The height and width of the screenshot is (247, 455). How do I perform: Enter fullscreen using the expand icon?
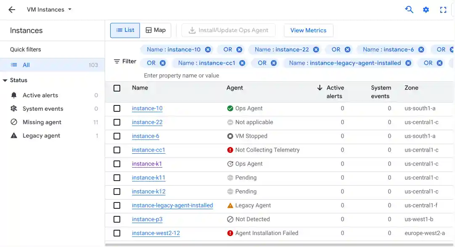click(442, 9)
